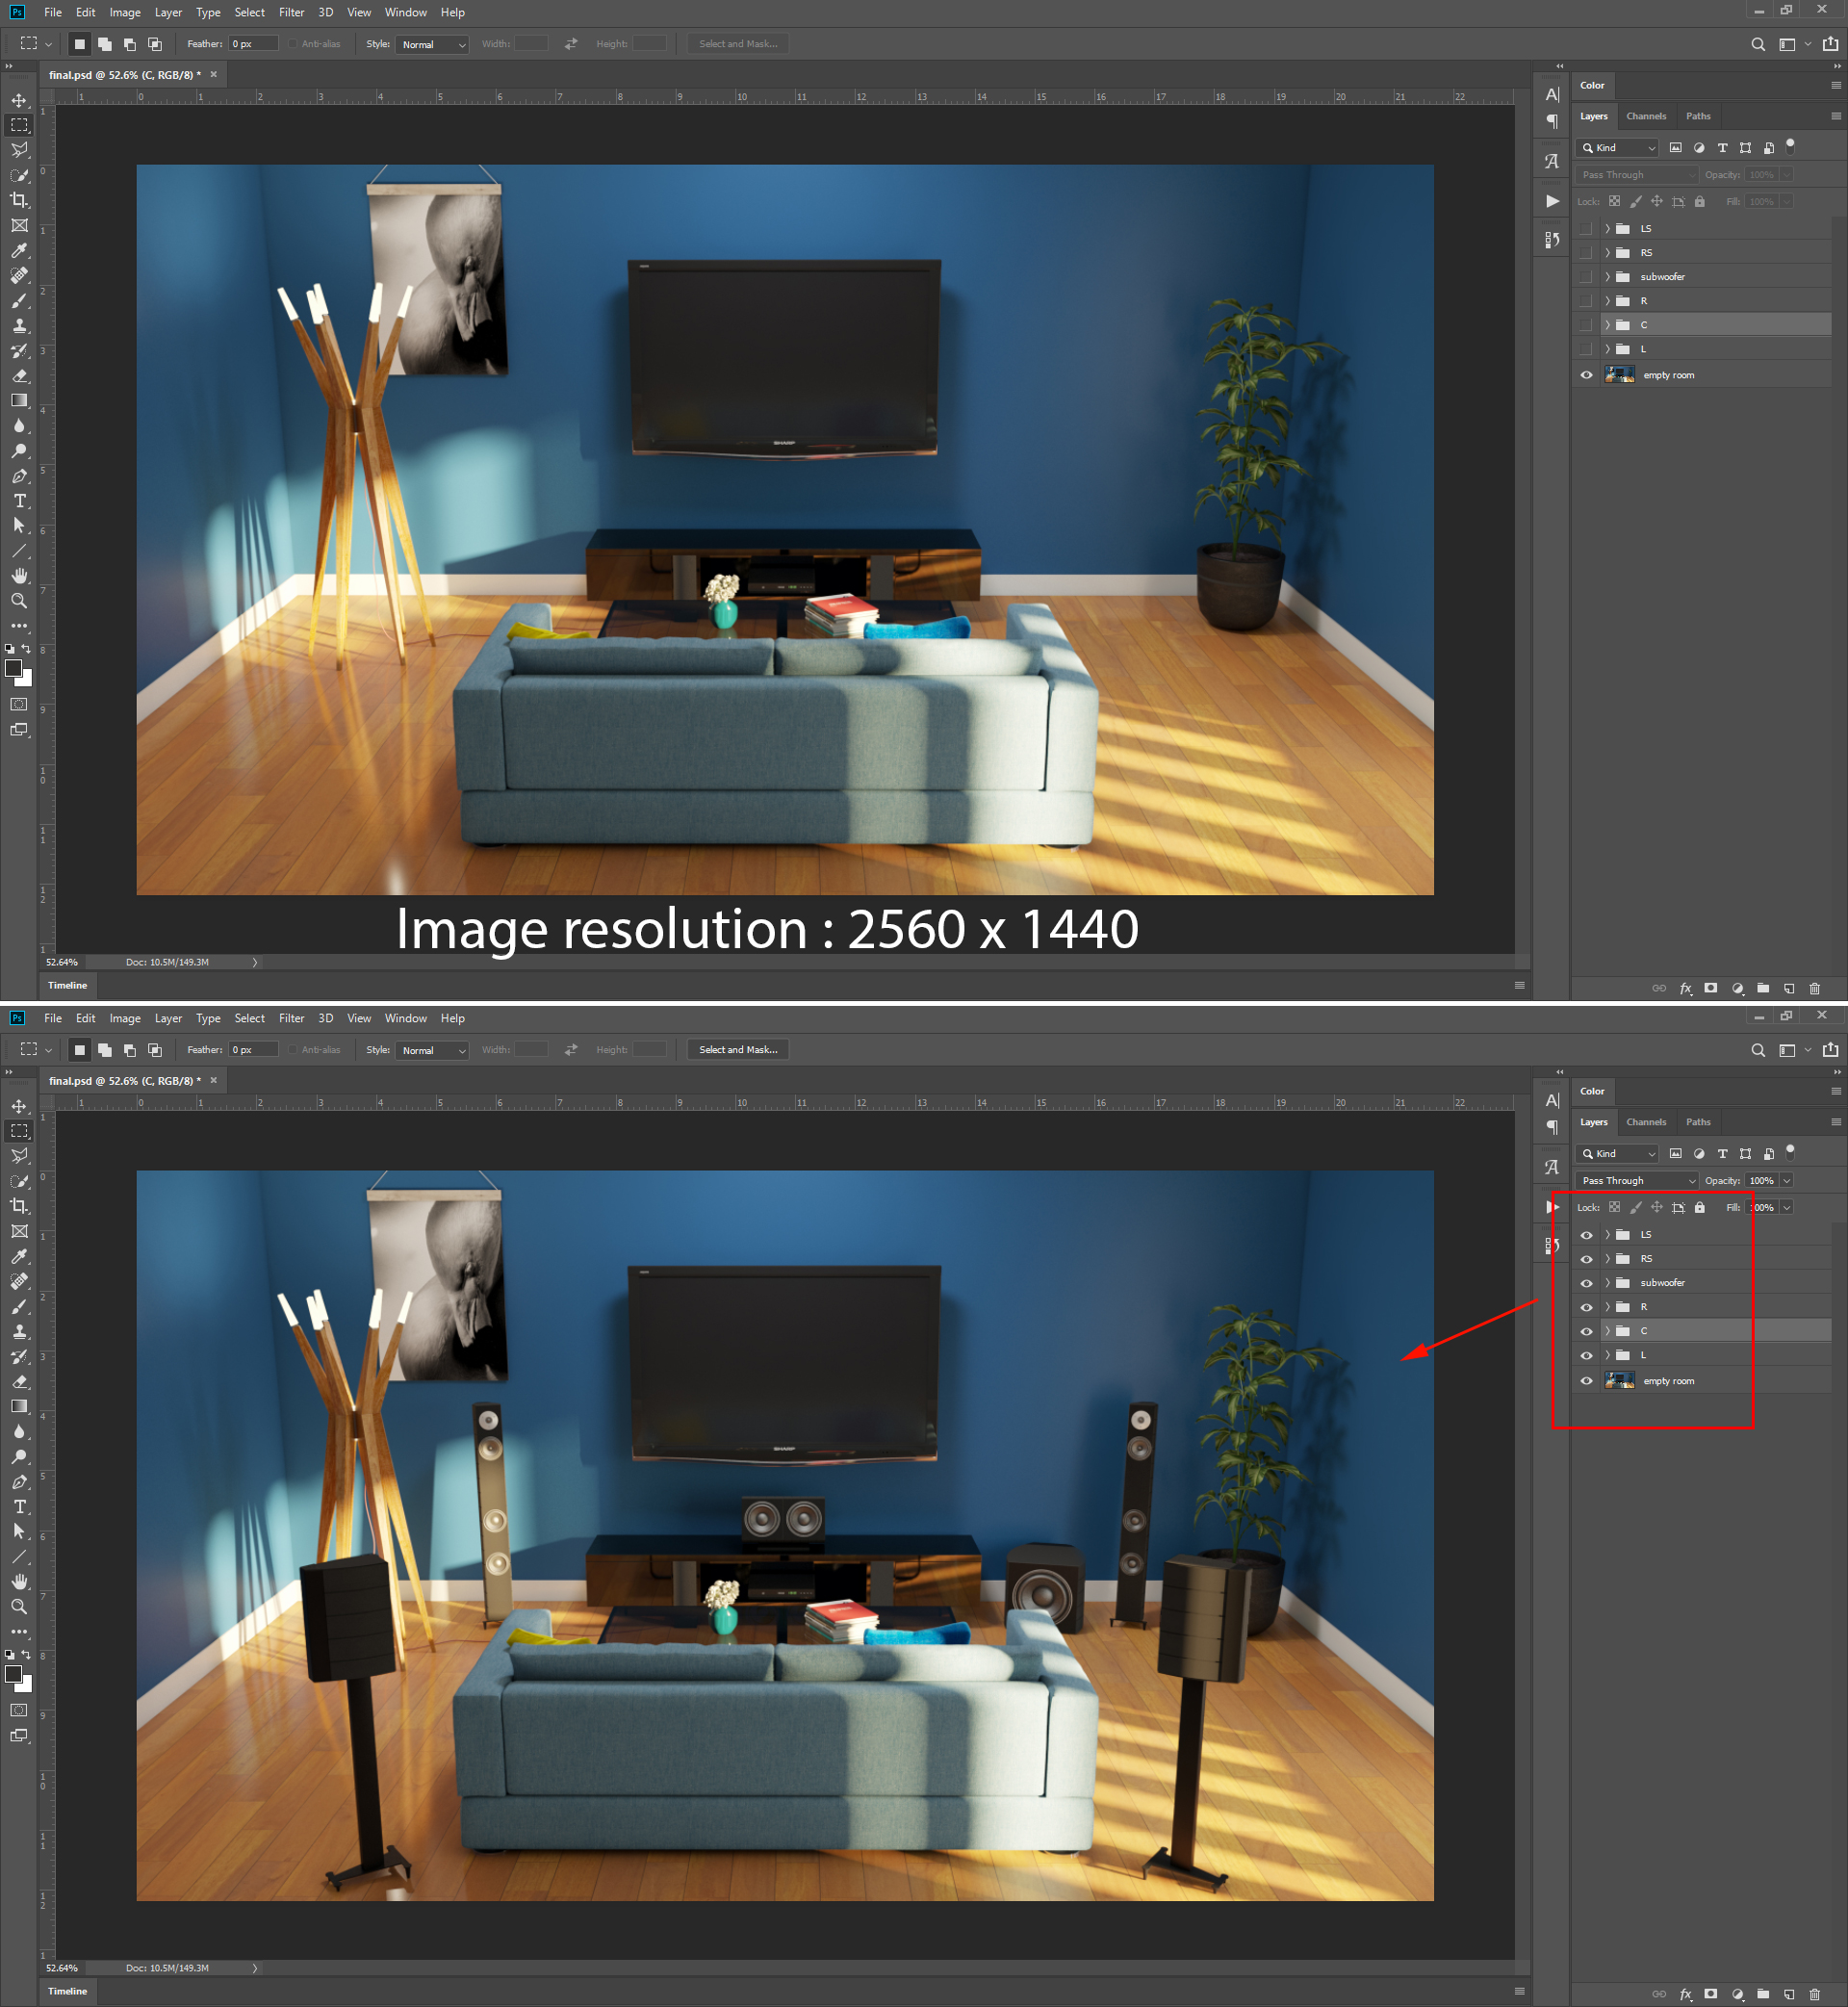Pick the Type tool in upper window
The width and height of the screenshot is (1848, 2007).
(x=19, y=501)
